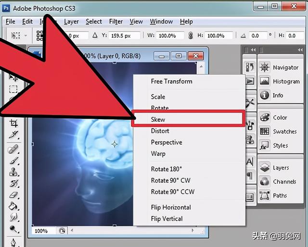The image size is (308, 247).
Task: Choose Skew in the context menu
Action: click(188, 120)
